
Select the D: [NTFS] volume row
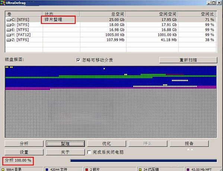(111, 25)
